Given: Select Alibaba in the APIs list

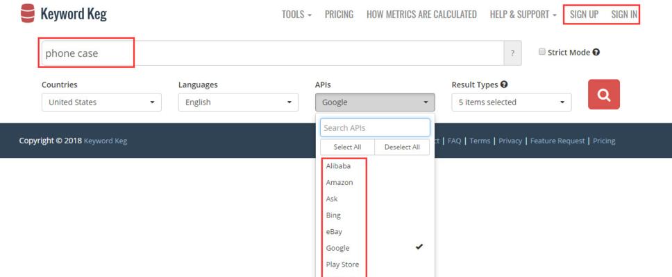Looking at the screenshot, I should tap(375, 166).
